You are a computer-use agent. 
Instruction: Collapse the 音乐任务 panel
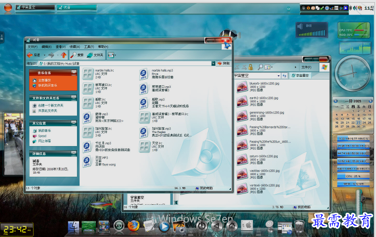tap(74, 72)
